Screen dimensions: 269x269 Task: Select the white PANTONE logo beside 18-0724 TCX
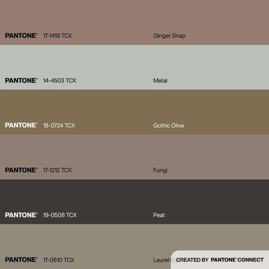pos(21,125)
